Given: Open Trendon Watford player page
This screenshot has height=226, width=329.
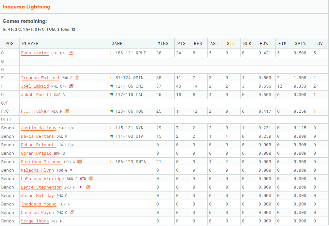Looking at the screenshot, I should point(40,78).
